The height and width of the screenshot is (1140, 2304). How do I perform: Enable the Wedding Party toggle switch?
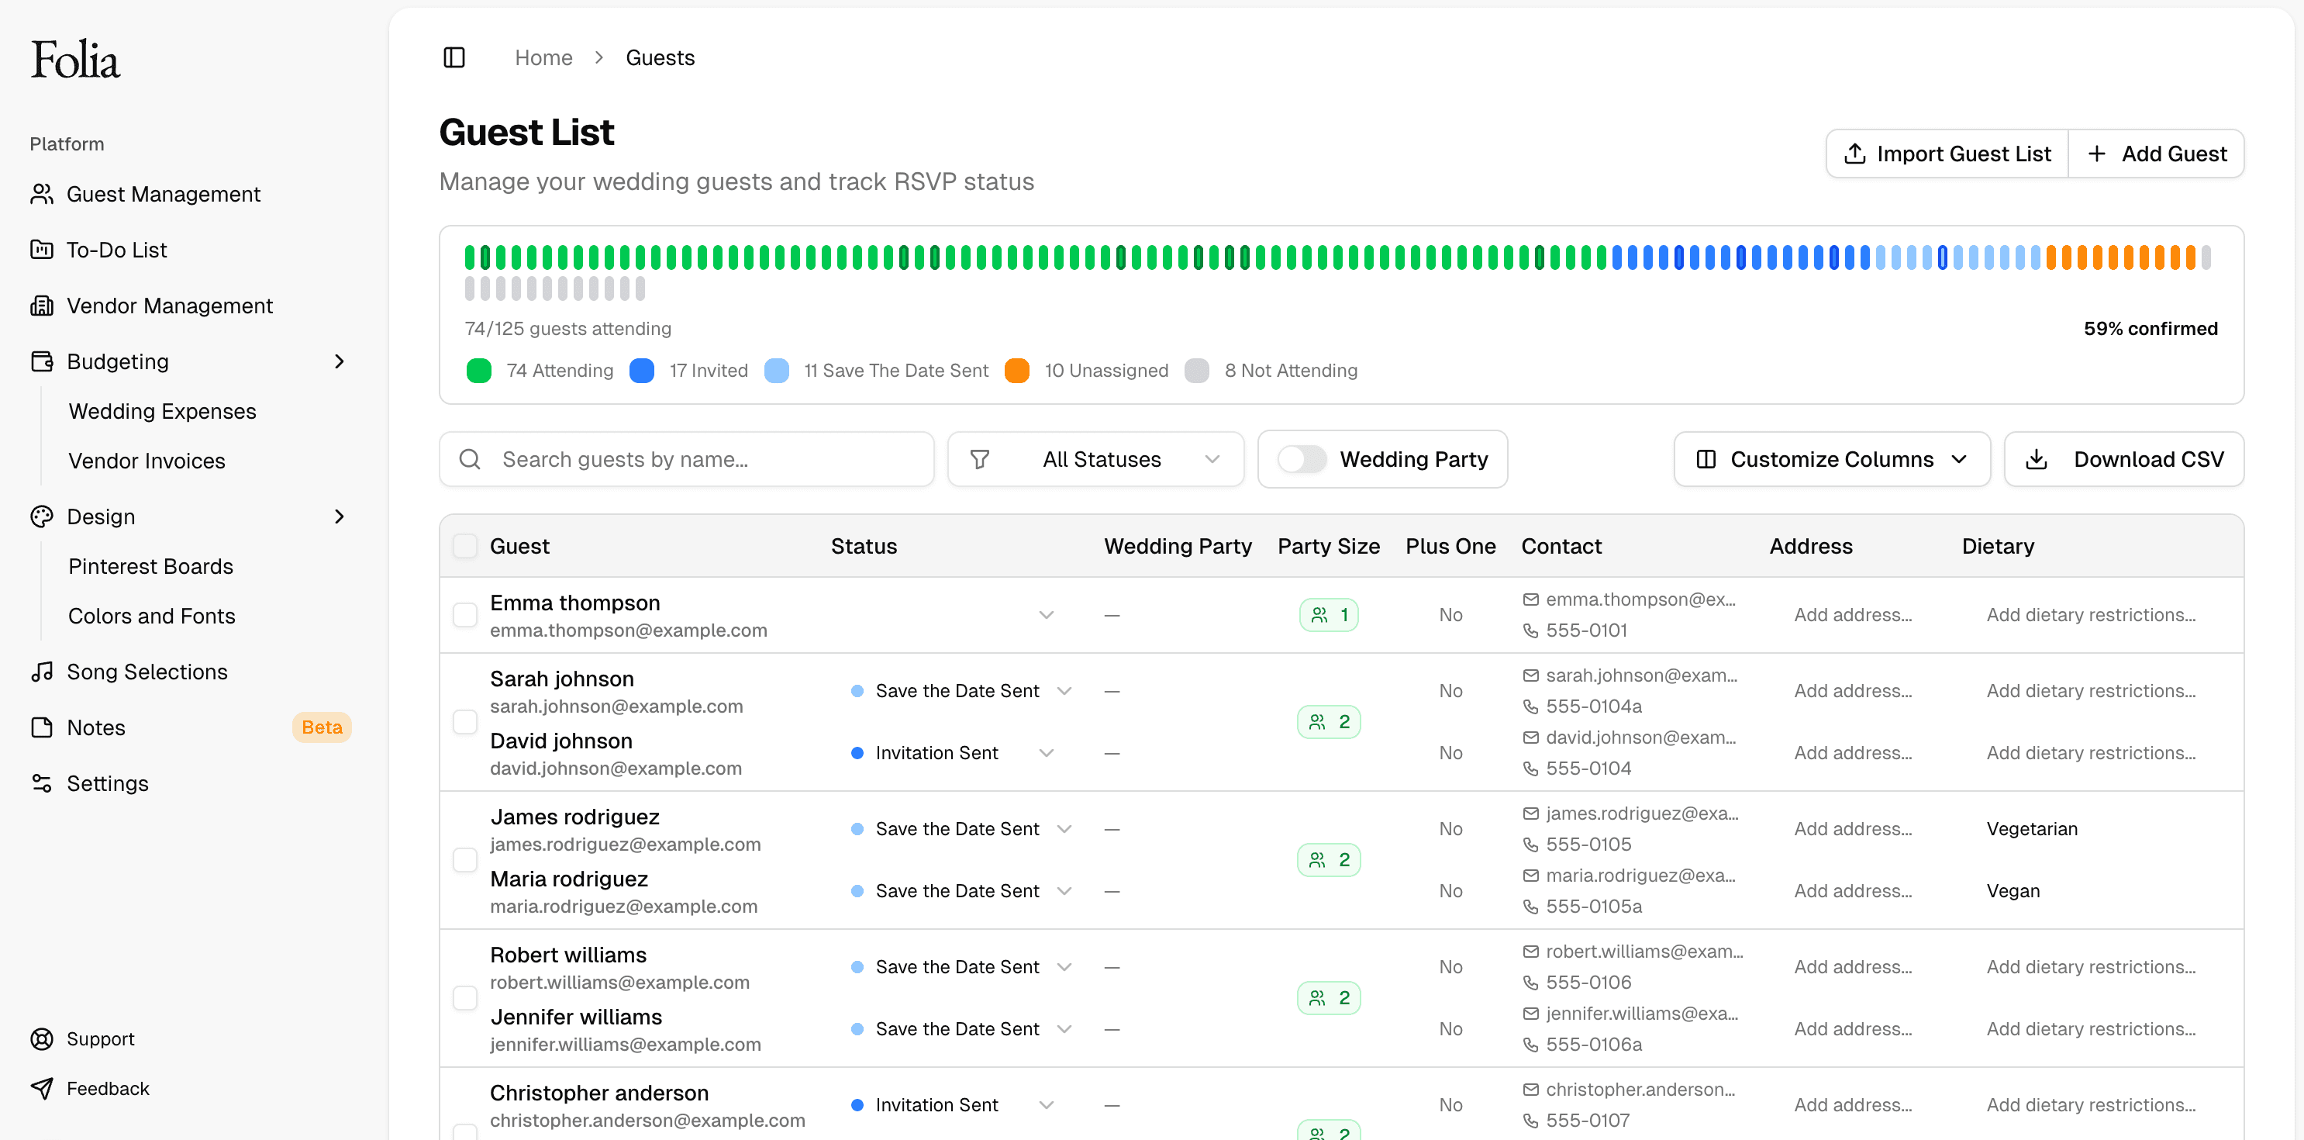coord(1302,459)
